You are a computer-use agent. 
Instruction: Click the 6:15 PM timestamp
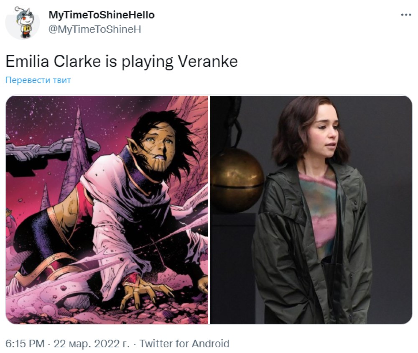click(25, 343)
